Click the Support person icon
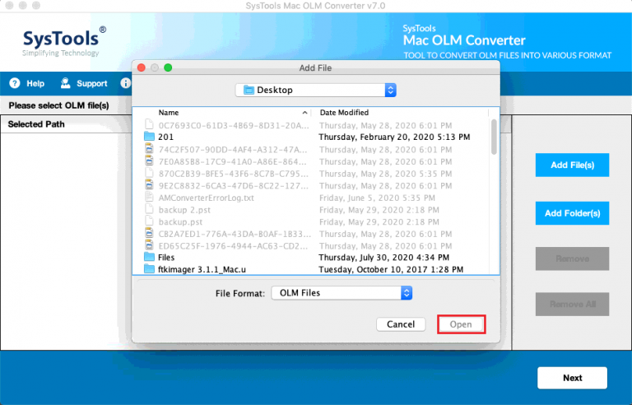 [65, 83]
